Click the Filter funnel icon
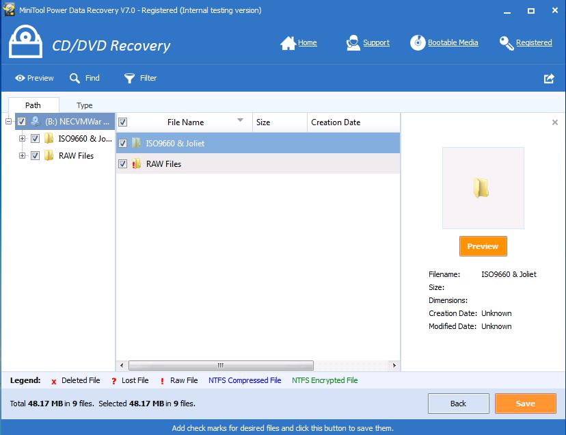The height and width of the screenshot is (435, 566). 129,78
